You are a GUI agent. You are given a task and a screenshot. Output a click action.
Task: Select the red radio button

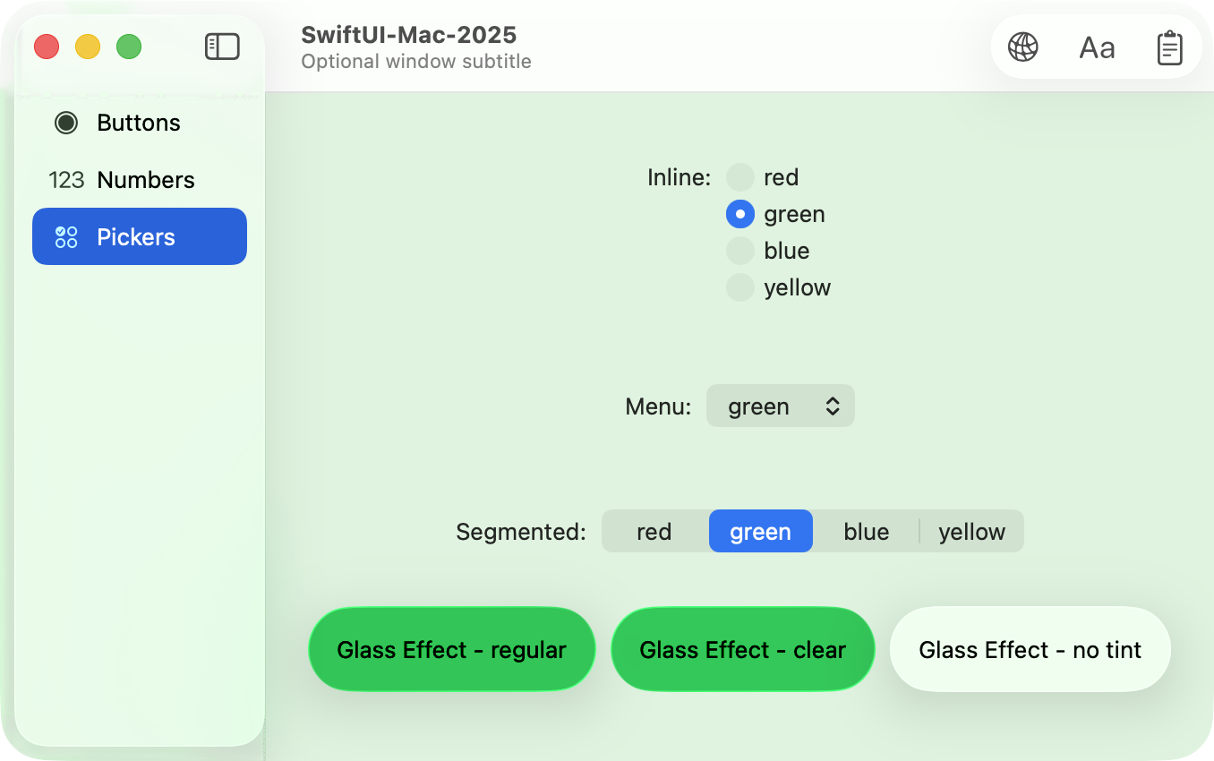[x=740, y=177]
